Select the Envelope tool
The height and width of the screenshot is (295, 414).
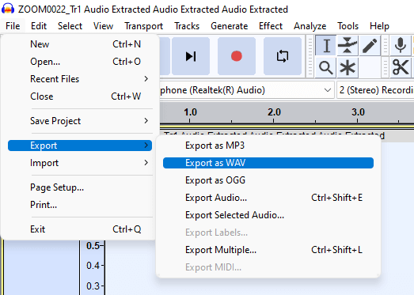point(348,45)
